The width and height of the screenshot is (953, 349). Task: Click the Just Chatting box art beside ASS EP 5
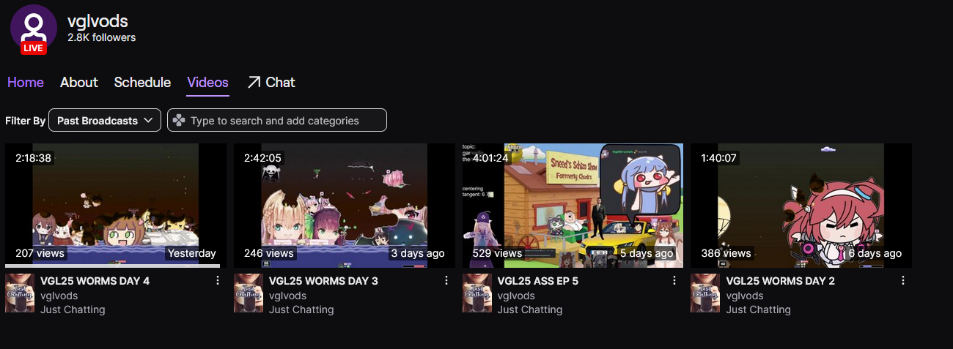point(477,293)
